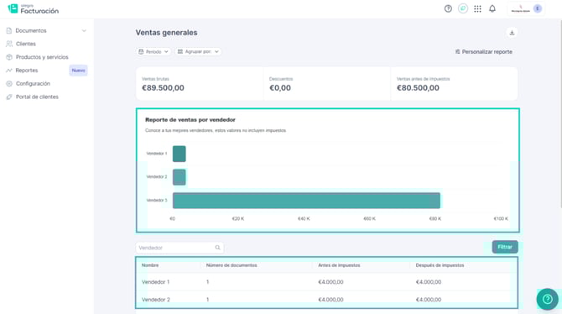Screen dimensions: 562x314
Task: Open the user account avatar menu
Action: pos(526,8)
